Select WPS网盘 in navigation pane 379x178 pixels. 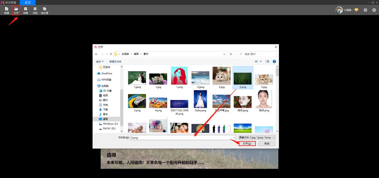[104, 80]
